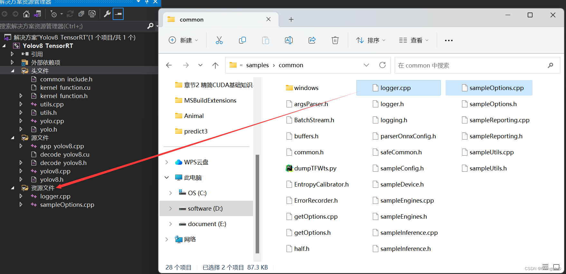Image resolution: width=566 pixels, height=274 pixels.
Task: Click the Rename icon in File Explorer toolbar
Action: pos(289,40)
